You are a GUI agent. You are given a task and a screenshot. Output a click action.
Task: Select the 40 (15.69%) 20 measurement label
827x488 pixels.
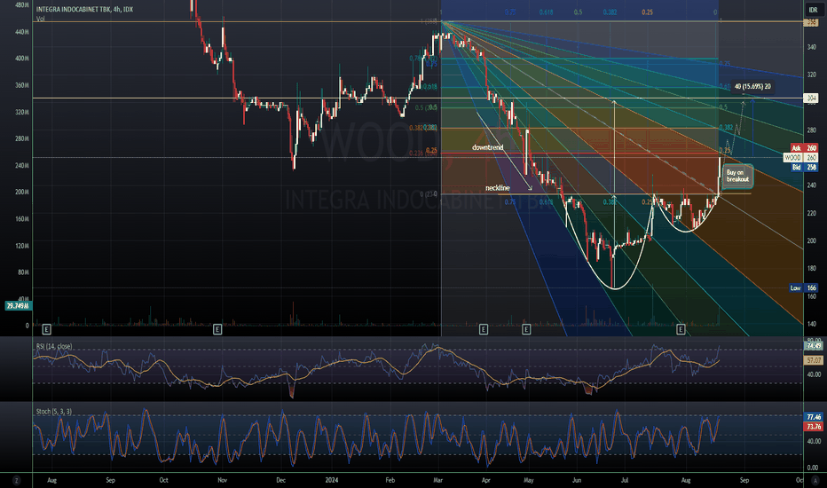pyautogui.click(x=752, y=87)
